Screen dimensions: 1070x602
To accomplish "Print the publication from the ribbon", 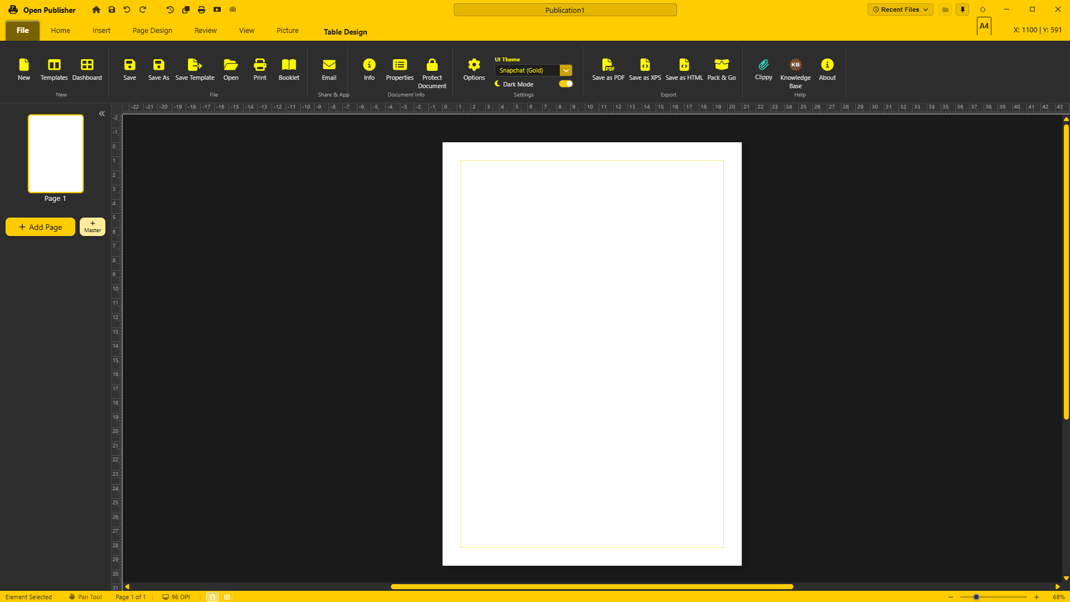I will pyautogui.click(x=260, y=70).
